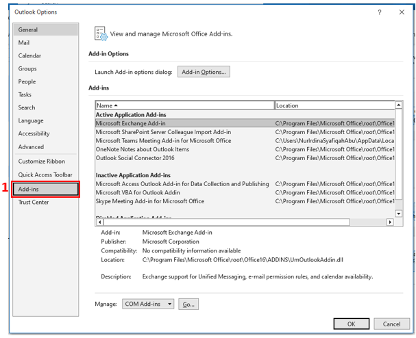
Task: Click the Go... button
Action: pos(188,304)
